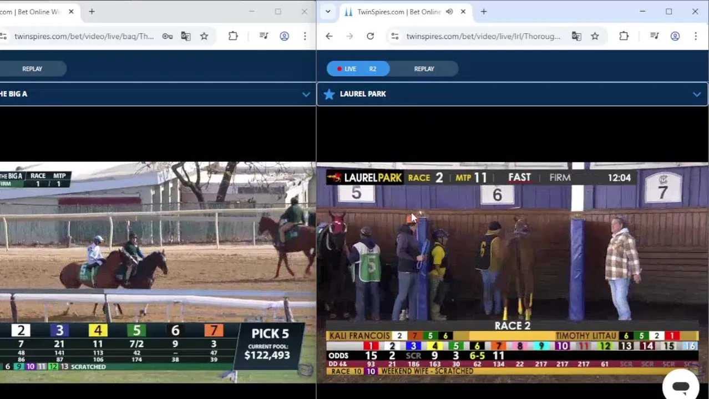This screenshot has width=709, height=399.
Task: Open media controls in left browser window
Action: [x=264, y=36]
